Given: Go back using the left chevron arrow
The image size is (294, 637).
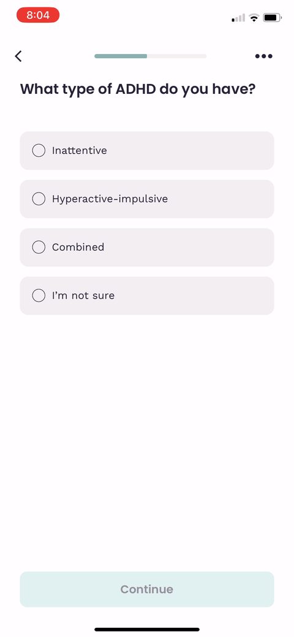Looking at the screenshot, I should (18, 56).
